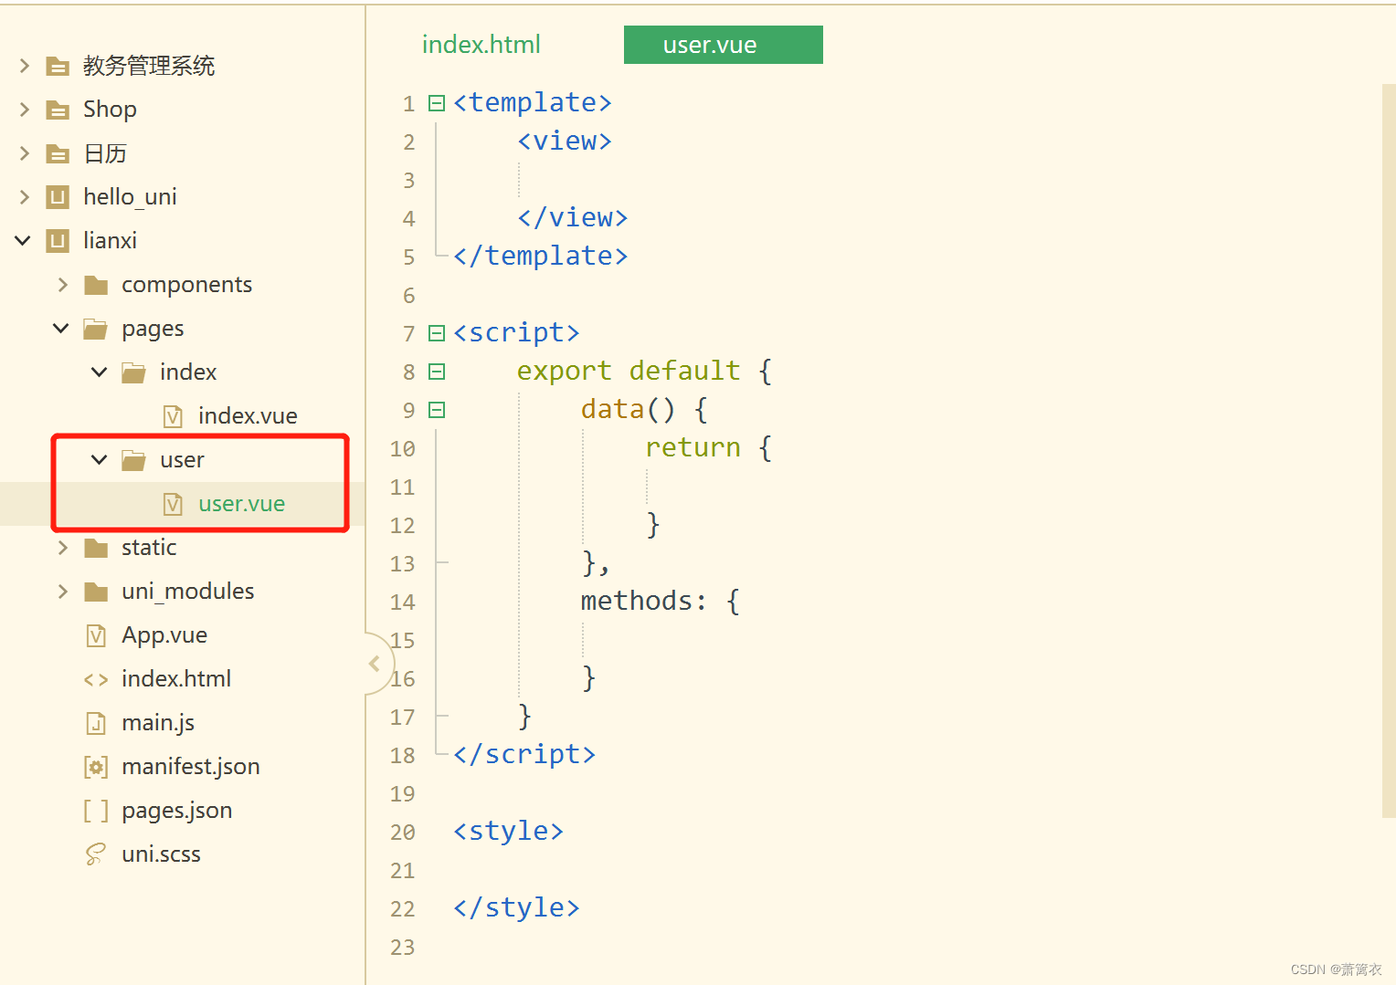Click the pages folder icon
This screenshot has height=985, width=1396.
(x=96, y=329)
